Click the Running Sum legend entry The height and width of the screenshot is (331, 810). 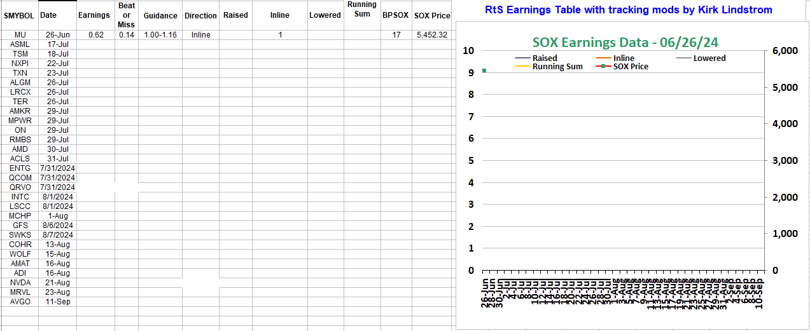point(557,67)
